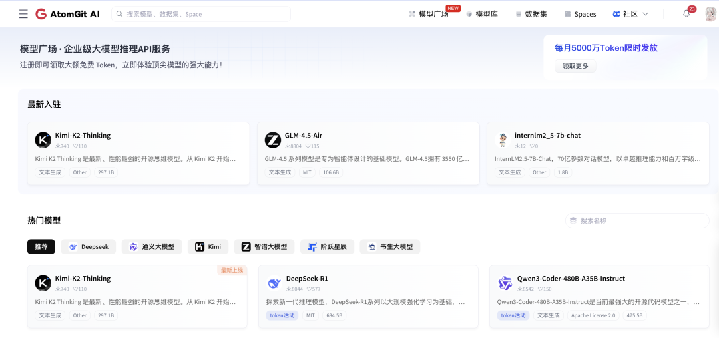Open 数据集 menu item
The image size is (719, 338).
coord(531,14)
